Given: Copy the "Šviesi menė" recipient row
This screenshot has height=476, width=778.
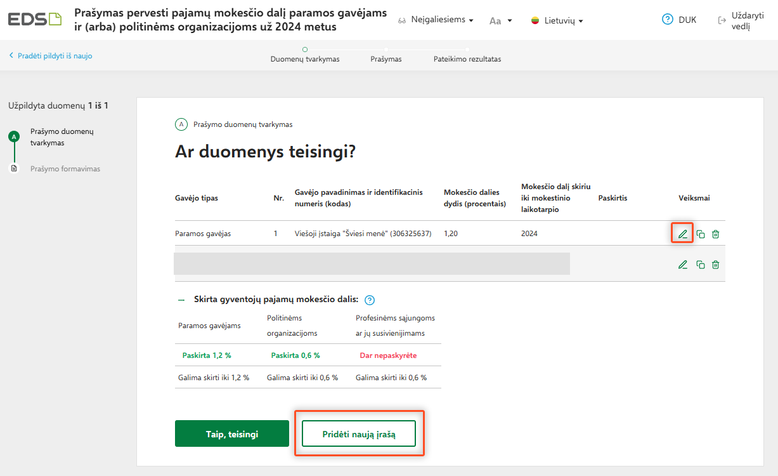Looking at the screenshot, I should click(700, 234).
